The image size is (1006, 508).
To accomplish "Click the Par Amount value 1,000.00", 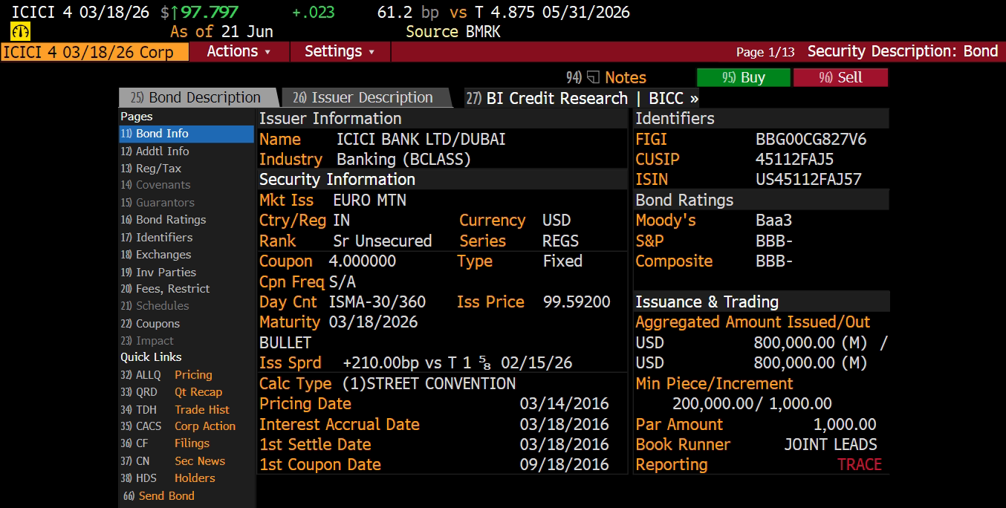I will tap(845, 425).
